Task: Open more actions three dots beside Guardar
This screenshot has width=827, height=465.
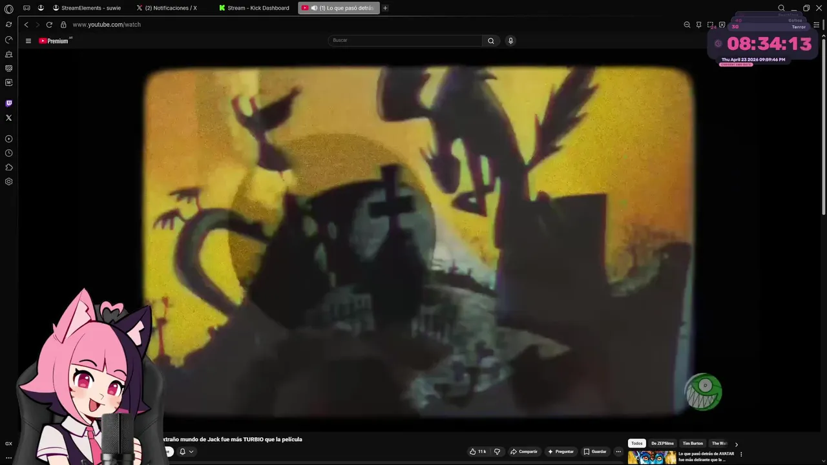Action: [x=618, y=451]
